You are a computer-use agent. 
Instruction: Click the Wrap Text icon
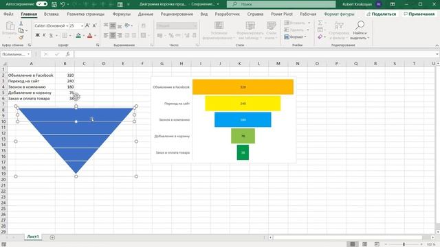point(144,25)
